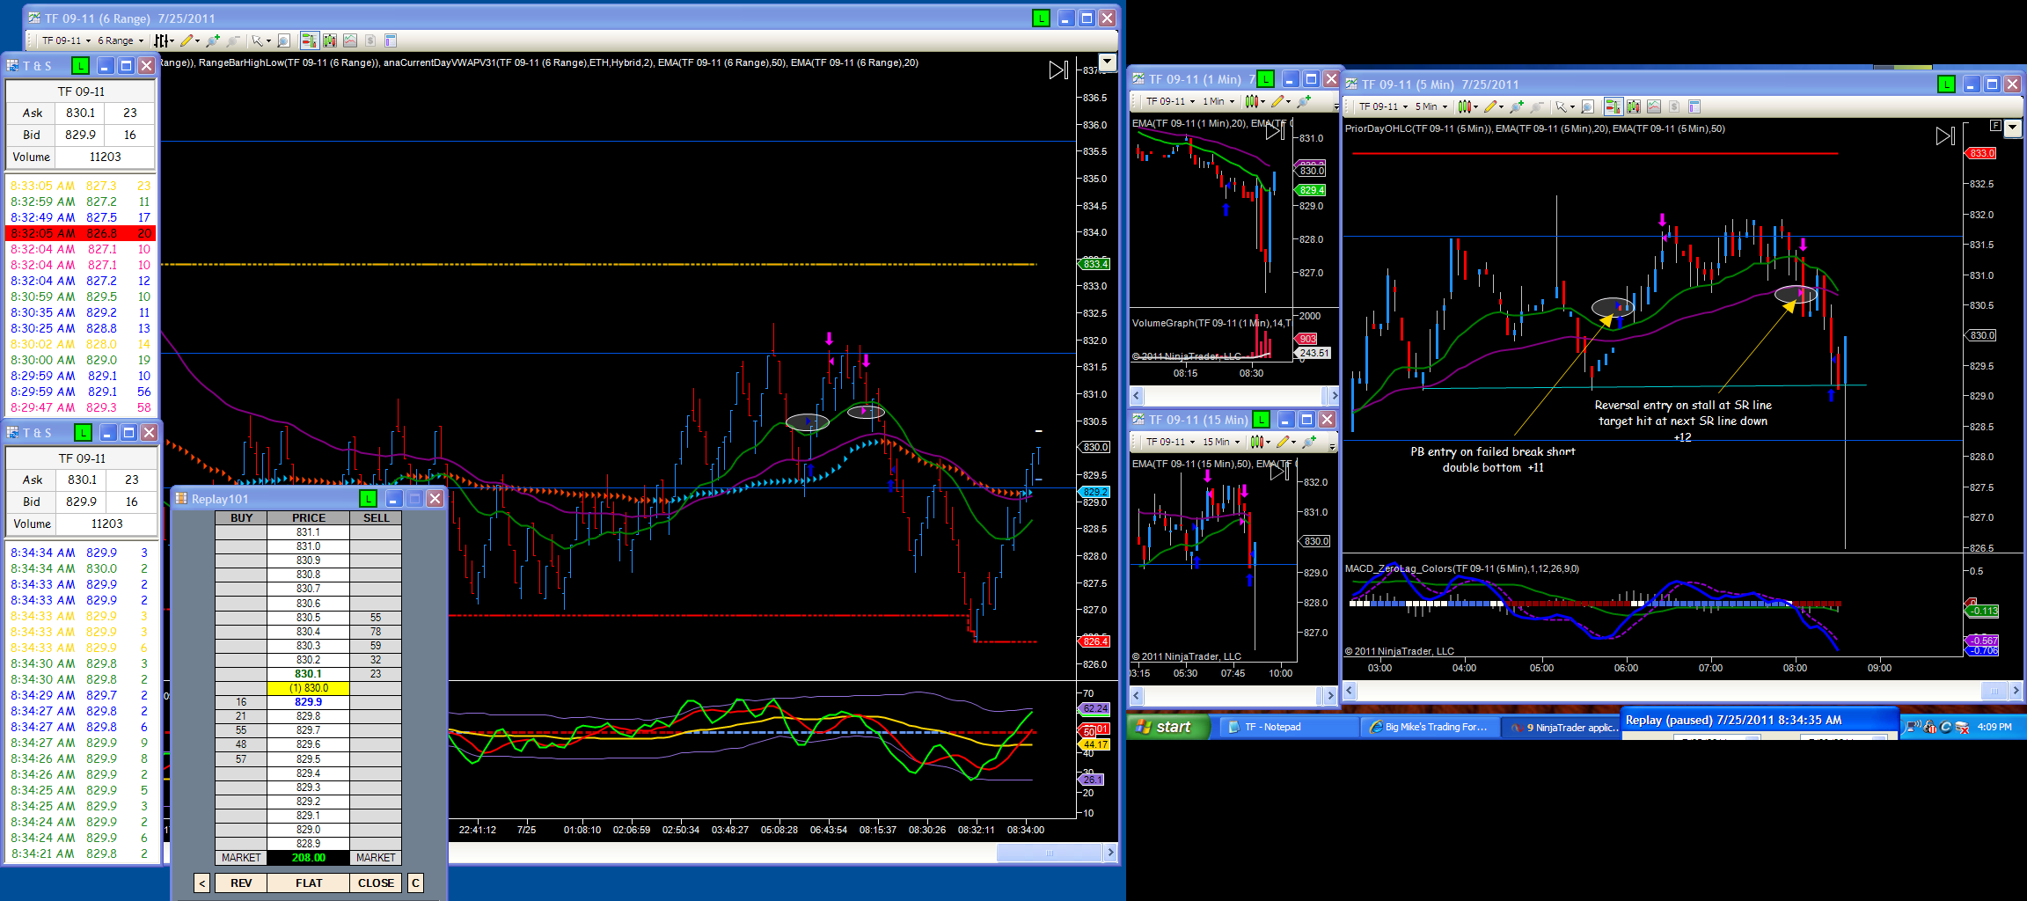This screenshot has height=901, width=2027.
Task: Click green L link button on 5 Min chart
Action: tap(1946, 84)
